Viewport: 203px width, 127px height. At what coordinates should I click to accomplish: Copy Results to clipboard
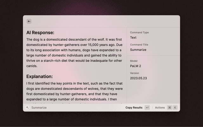coord(134,108)
